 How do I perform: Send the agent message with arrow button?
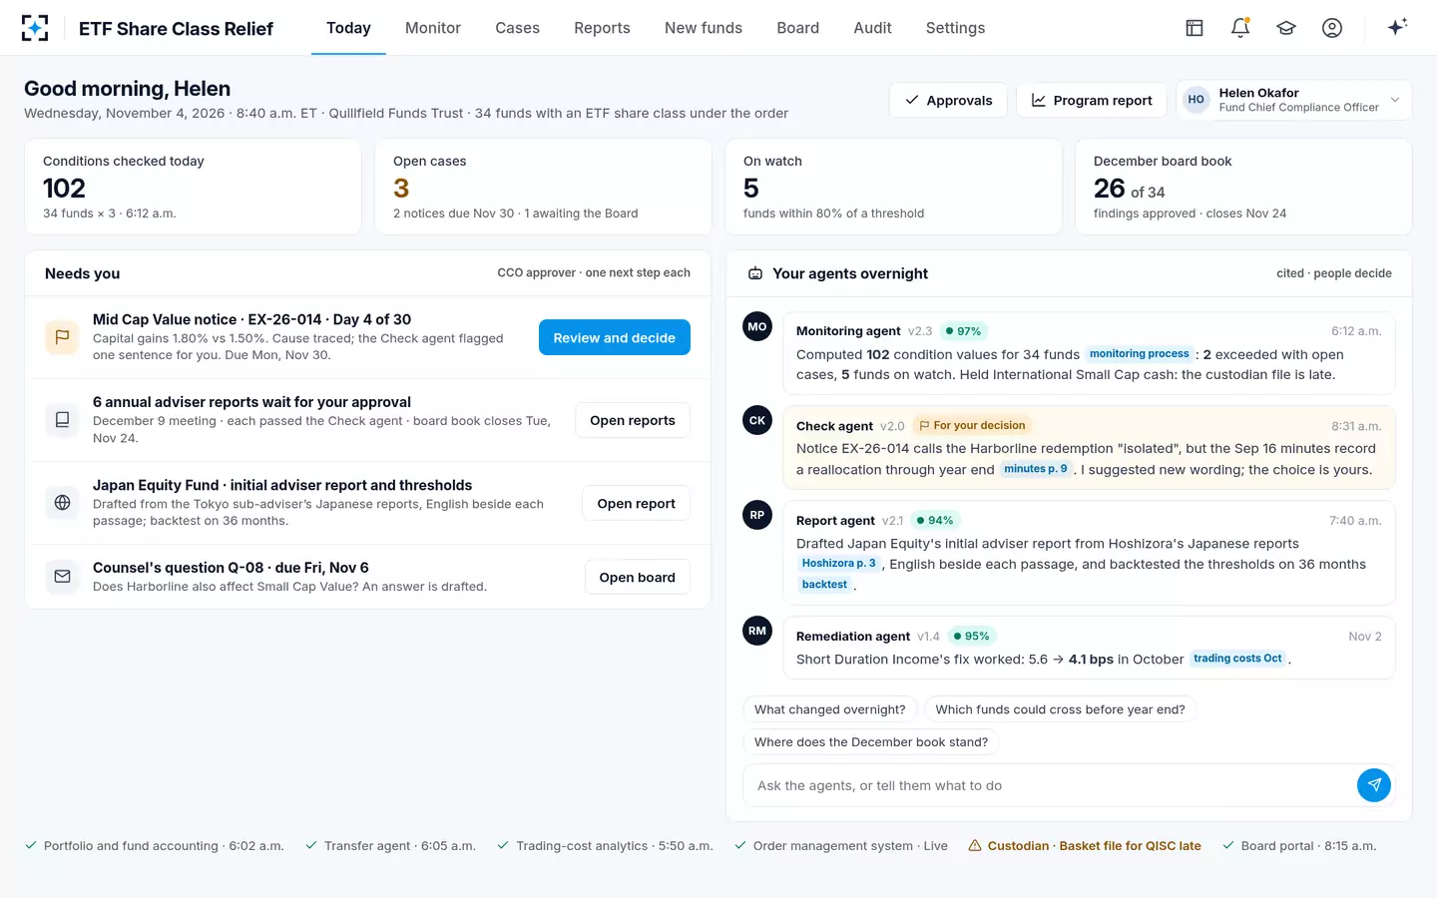[x=1374, y=785]
